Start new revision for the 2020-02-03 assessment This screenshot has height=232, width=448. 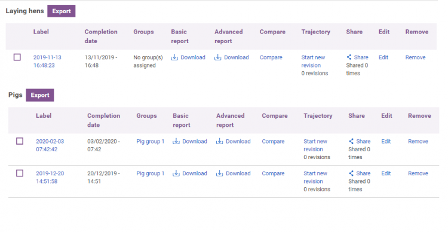pos(315,145)
